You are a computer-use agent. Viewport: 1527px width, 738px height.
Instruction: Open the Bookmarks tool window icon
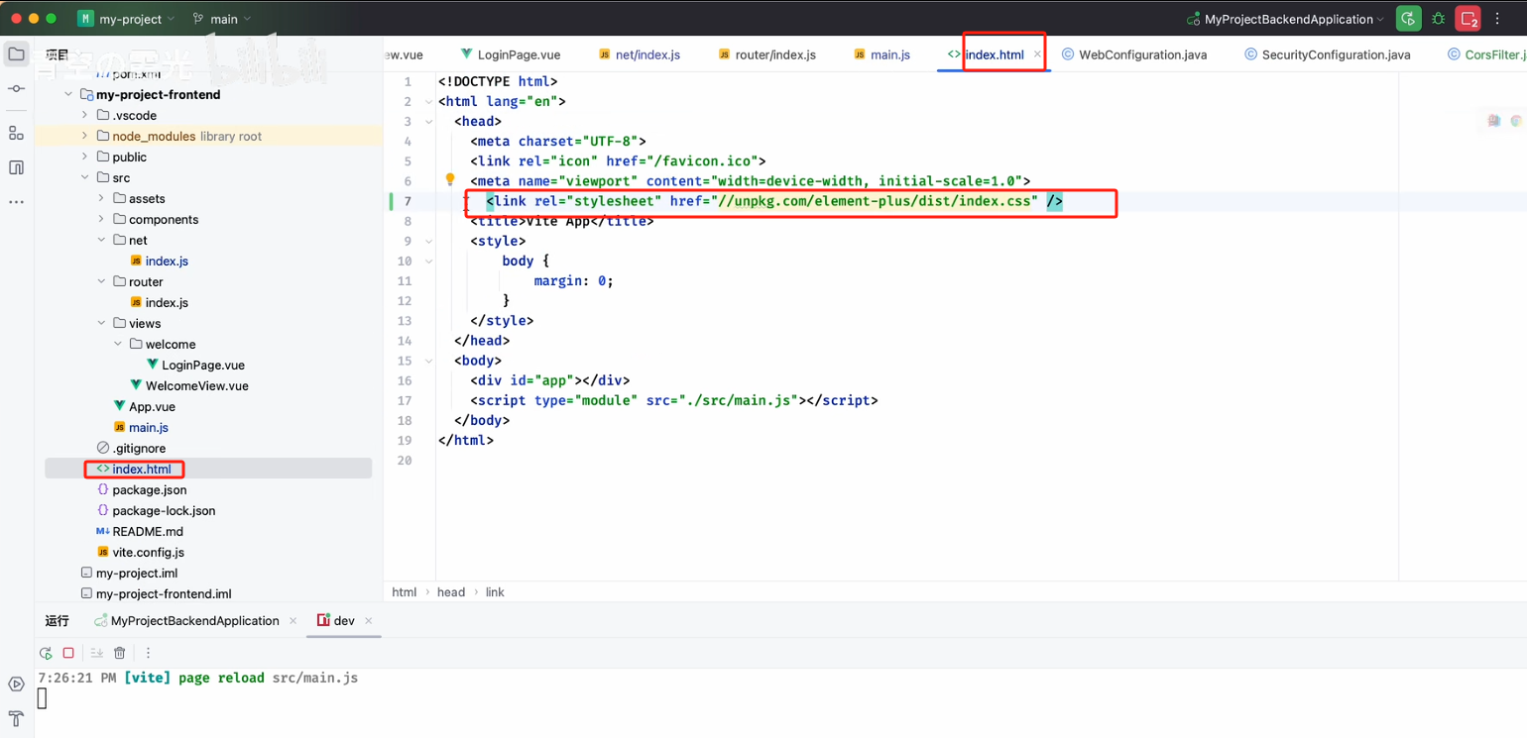(16, 167)
